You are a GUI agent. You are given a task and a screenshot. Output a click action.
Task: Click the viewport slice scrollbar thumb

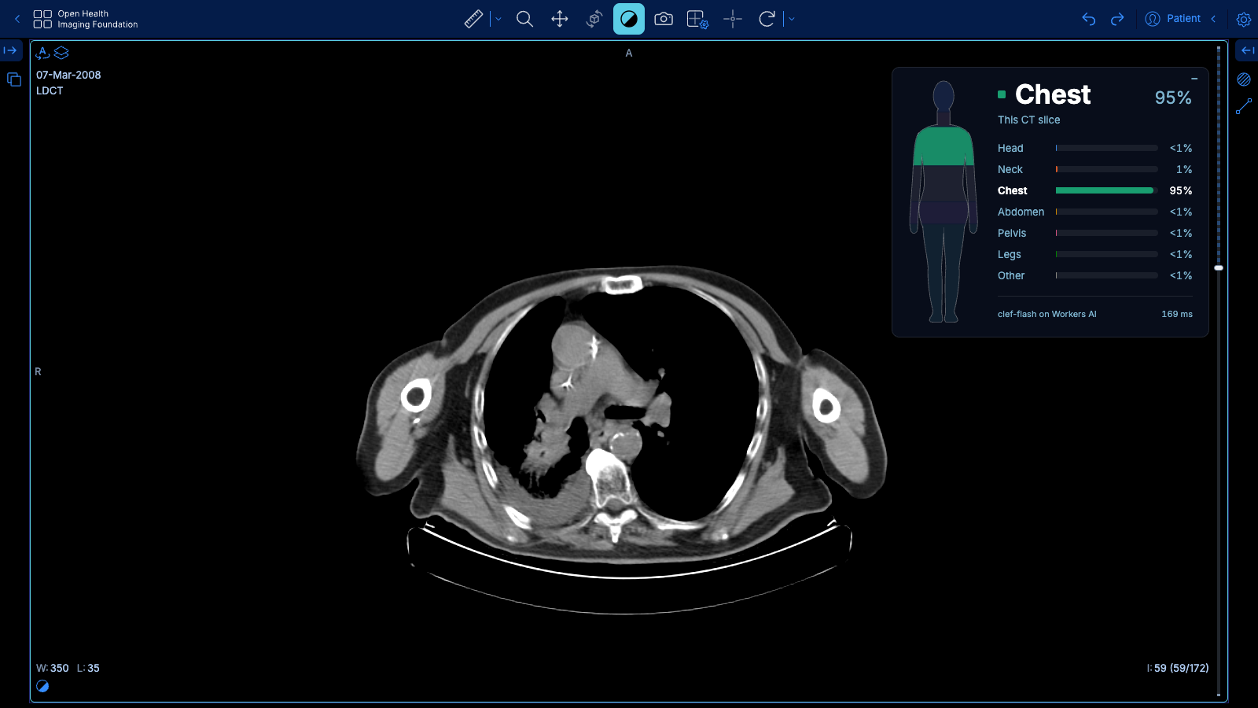1219,268
